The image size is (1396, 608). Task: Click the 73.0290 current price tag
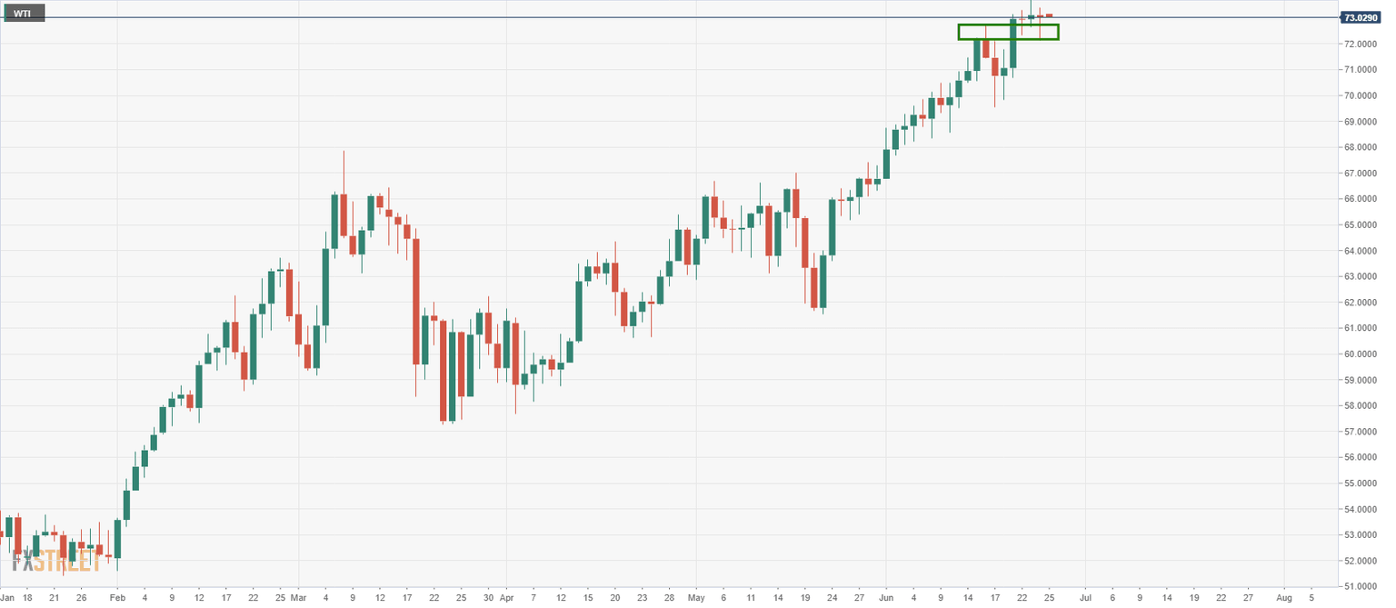point(1361,17)
